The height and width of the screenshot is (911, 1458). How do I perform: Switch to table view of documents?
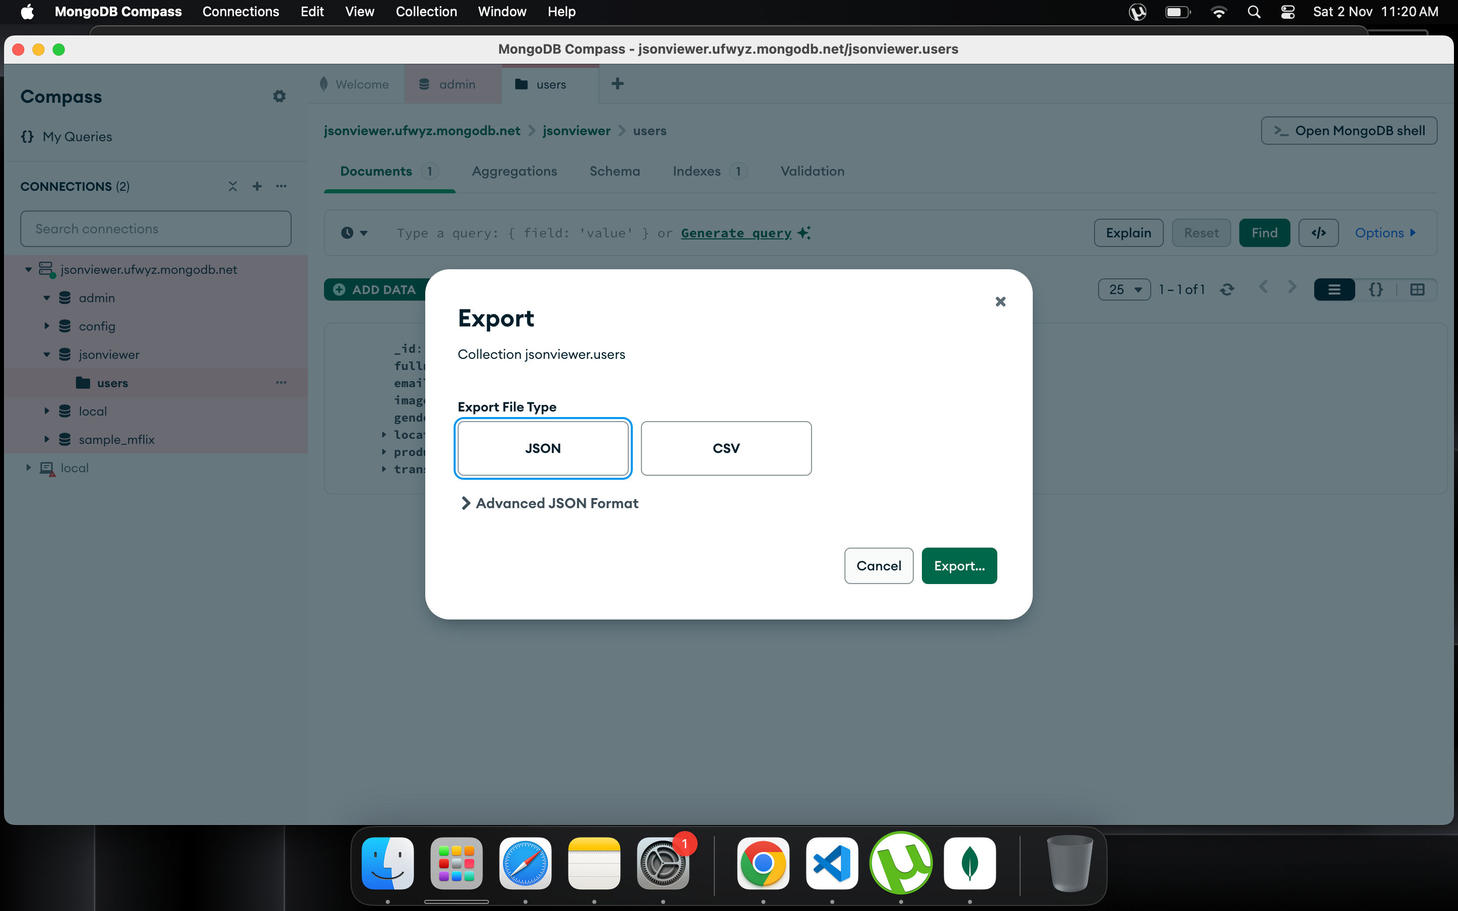[1417, 290]
